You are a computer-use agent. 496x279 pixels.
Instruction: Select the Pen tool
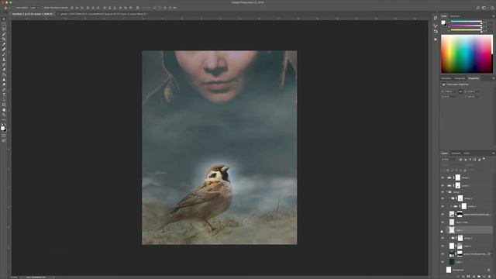(4, 90)
